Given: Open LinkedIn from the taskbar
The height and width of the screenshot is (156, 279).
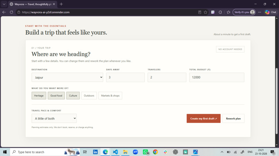Looking at the screenshot, I should pyautogui.click(x=95, y=152).
